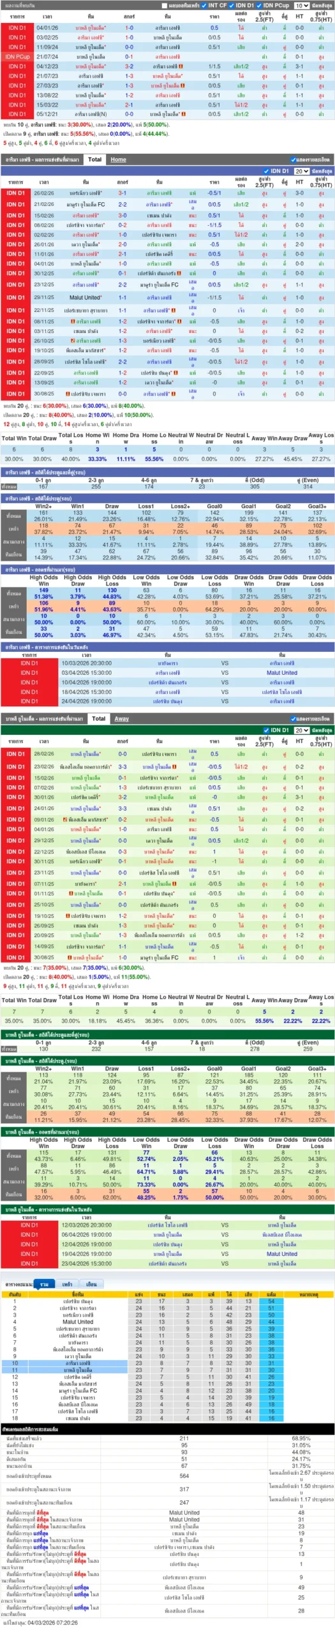Click the first IDN D1 red badge in head-to-head
This screenshot has height=1633, width=335.
pos(17,28)
